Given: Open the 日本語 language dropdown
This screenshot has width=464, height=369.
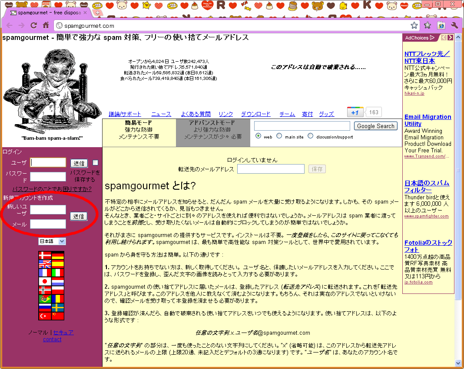Looking at the screenshot, I should [x=52, y=241].
